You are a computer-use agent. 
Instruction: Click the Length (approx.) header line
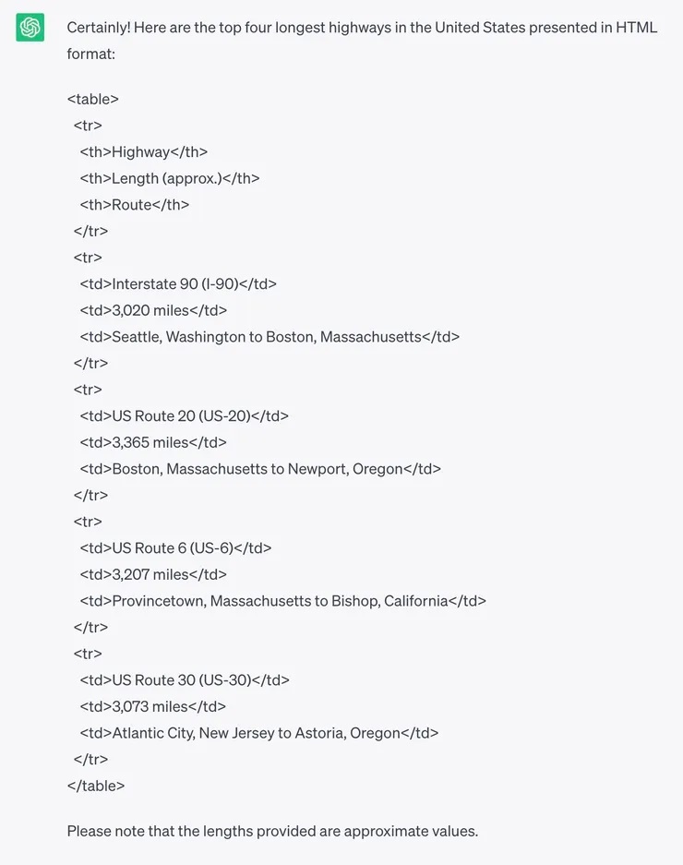(x=169, y=178)
